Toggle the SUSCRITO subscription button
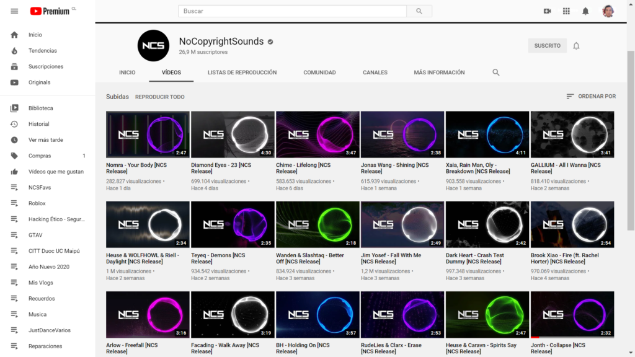 (x=547, y=46)
